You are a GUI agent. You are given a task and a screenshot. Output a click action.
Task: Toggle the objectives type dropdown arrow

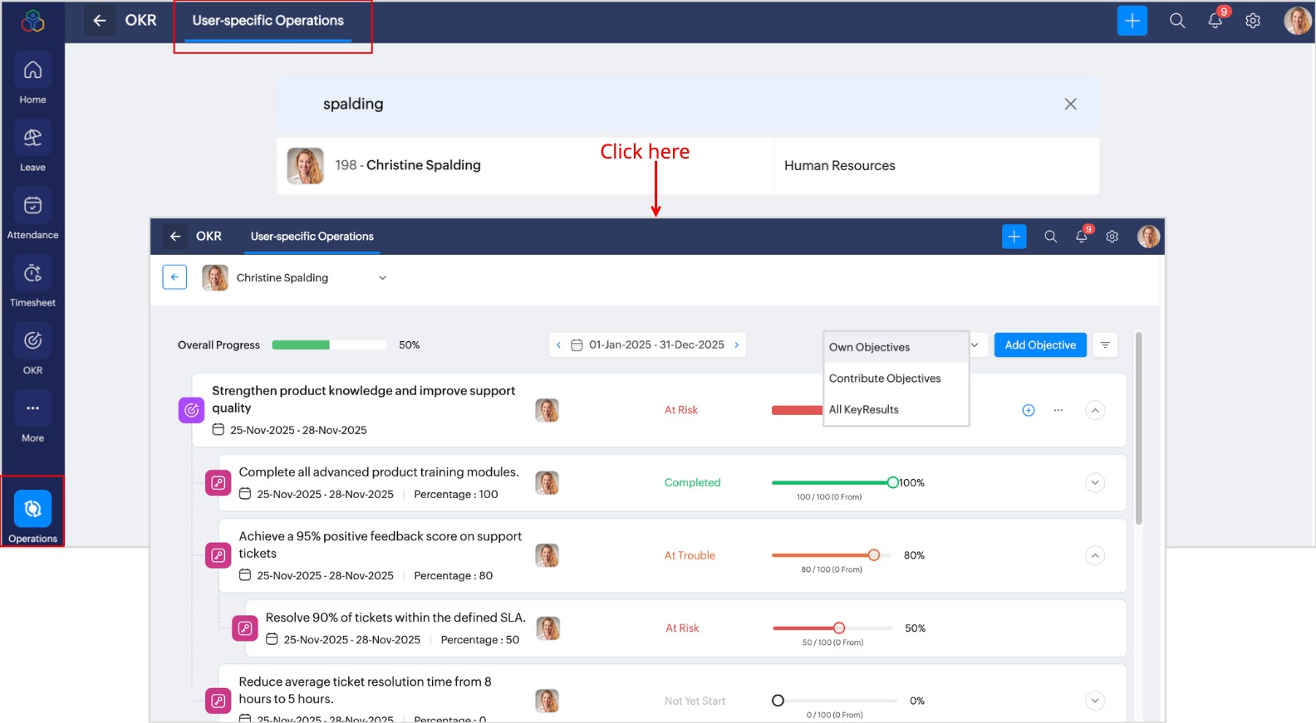click(x=975, y=345)
